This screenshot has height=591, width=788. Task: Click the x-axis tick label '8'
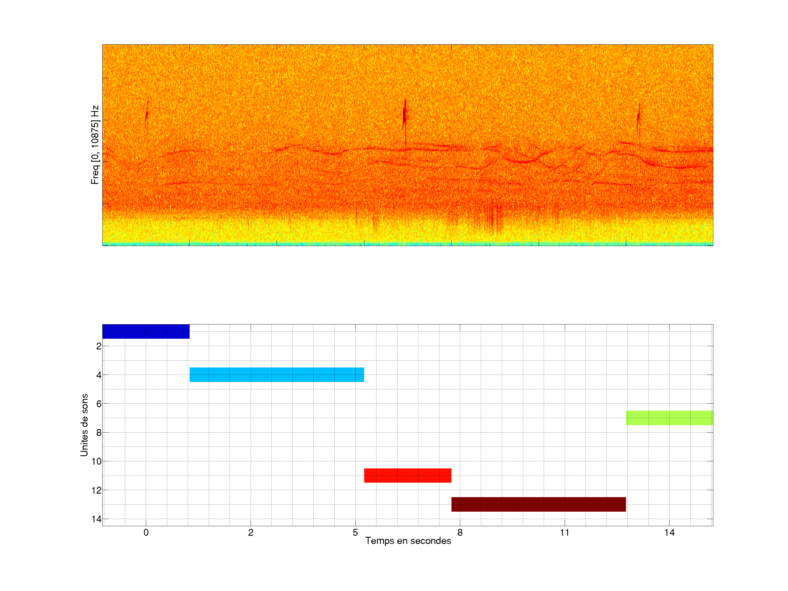click(460, 532)
